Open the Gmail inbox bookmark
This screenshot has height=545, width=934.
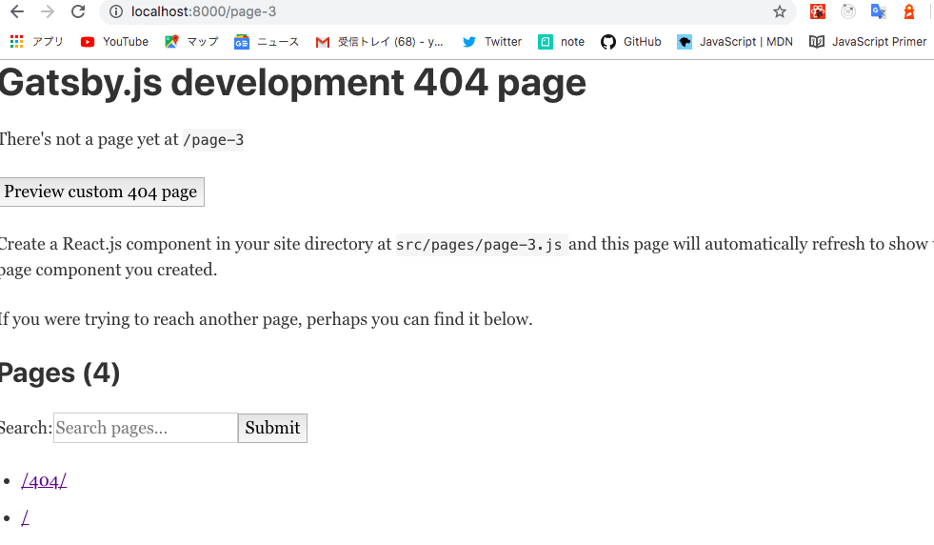[380, 42]
